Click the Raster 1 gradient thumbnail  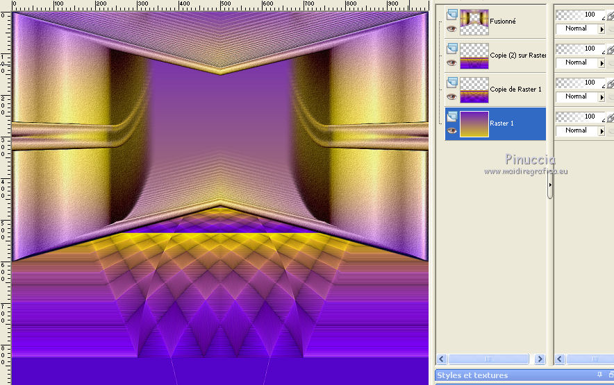point(474,123)
